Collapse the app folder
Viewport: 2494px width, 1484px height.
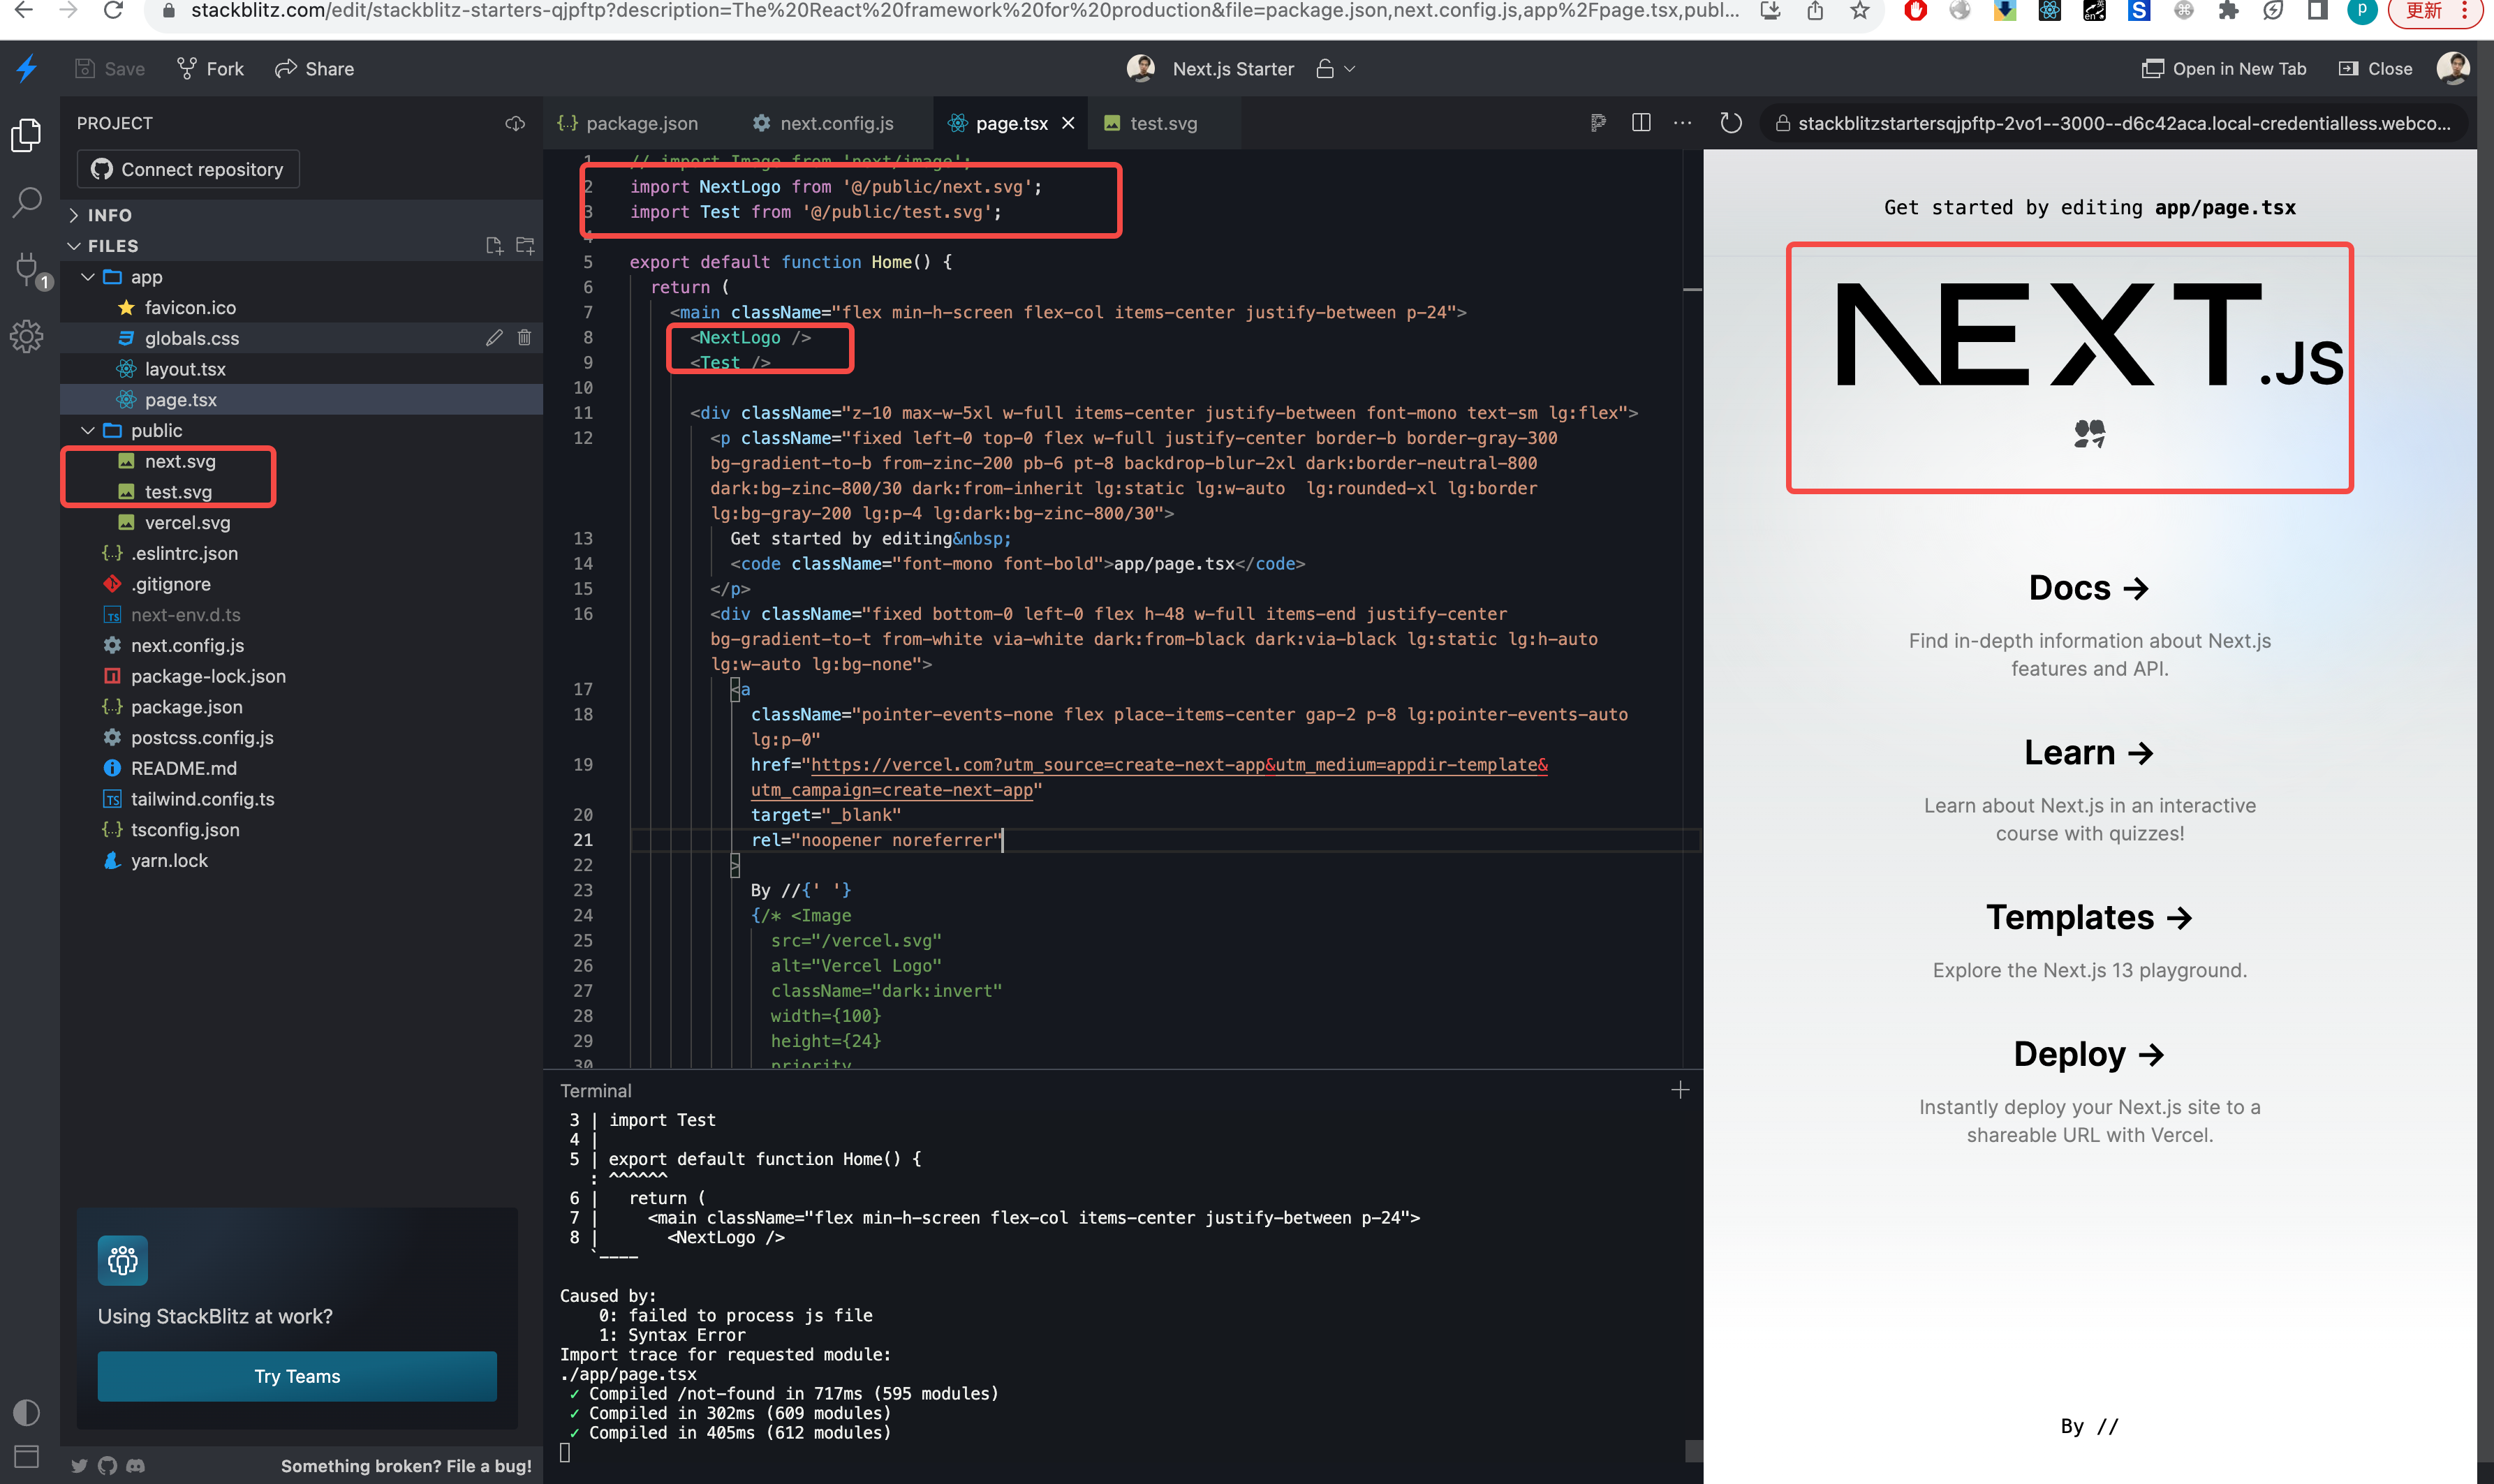(88, 277)
